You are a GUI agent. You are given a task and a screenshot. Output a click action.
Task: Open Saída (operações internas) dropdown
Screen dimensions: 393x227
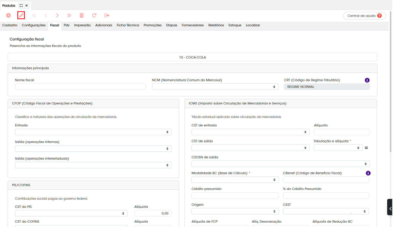tap(93, 149)
